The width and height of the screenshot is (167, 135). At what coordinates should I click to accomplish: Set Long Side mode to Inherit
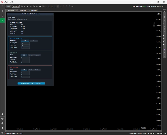pyautogui.click(x=31, y=55)
